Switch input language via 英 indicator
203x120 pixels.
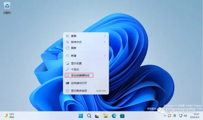coord(174,116)
